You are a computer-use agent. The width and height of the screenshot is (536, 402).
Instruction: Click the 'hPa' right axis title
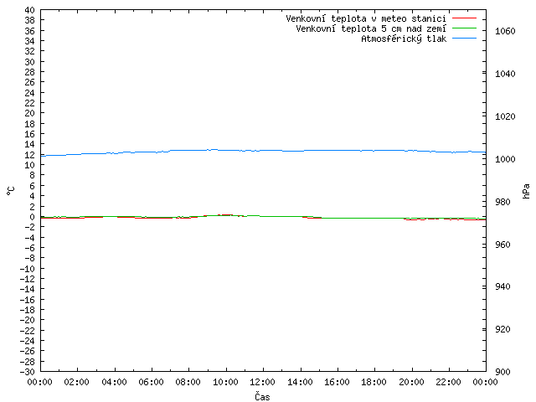tap(526, 191)
